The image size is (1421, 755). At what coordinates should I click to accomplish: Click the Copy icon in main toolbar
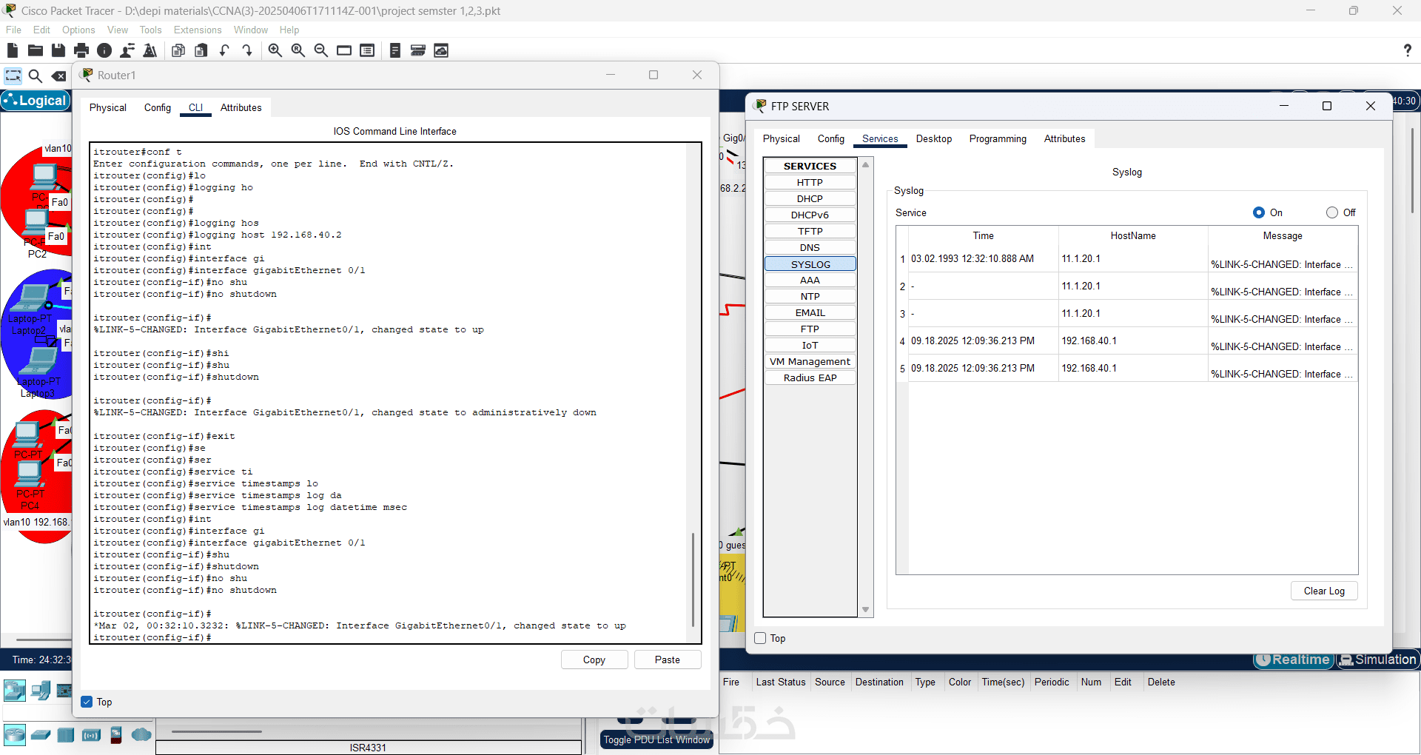178,50
